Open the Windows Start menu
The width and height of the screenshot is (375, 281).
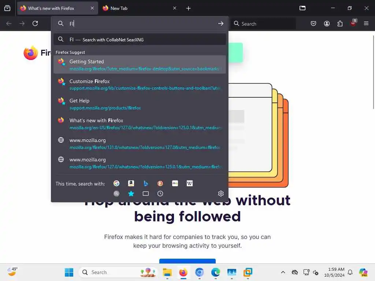pos(69,272)
